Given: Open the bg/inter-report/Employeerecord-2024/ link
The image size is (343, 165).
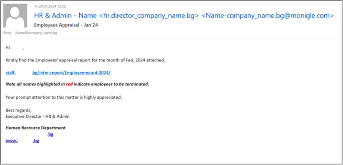Looking at the screenshot, I should pyautogui.click(x=71, y=73).
